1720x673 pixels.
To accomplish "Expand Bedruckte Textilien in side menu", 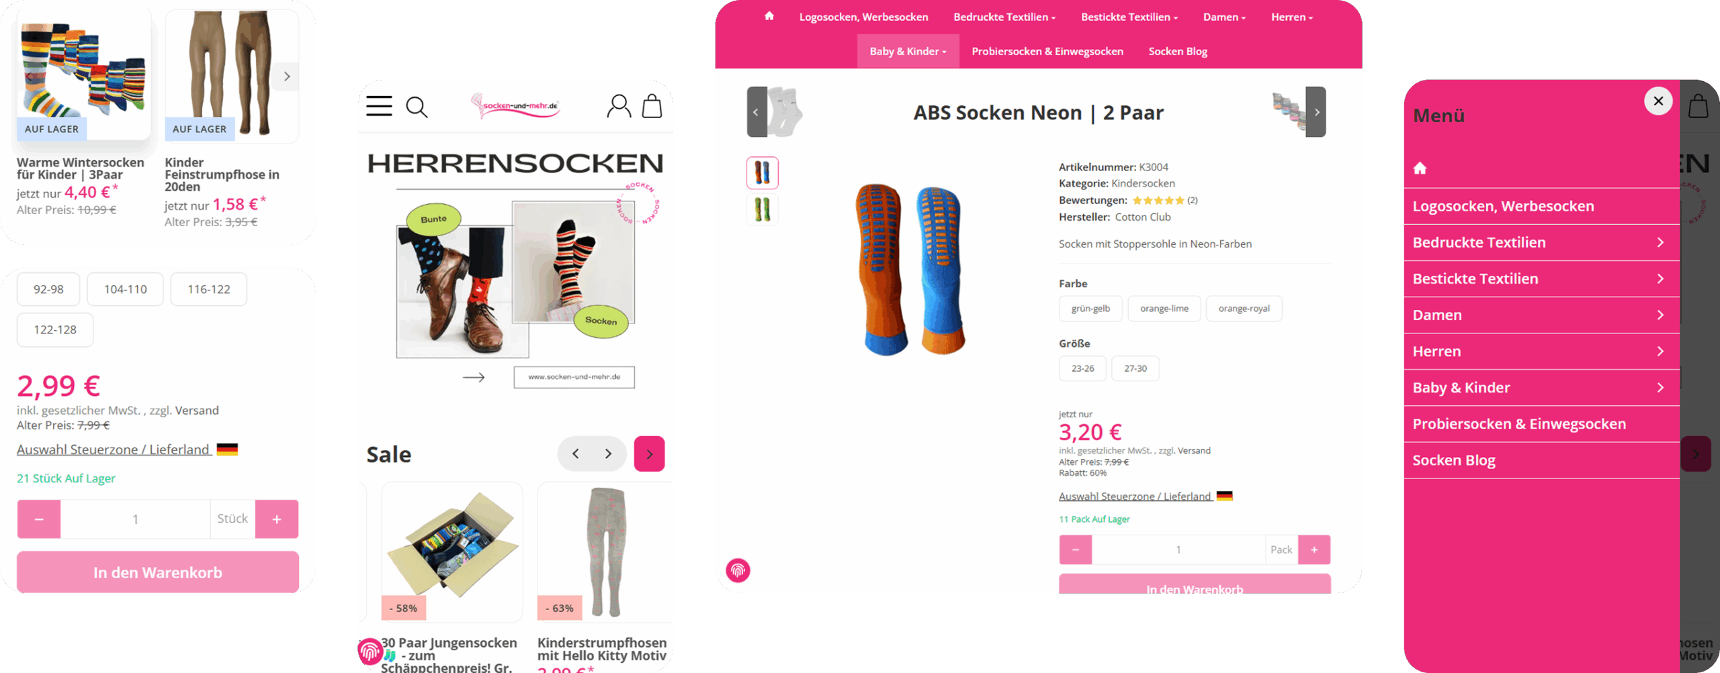I will click(x=1660, y=242).
